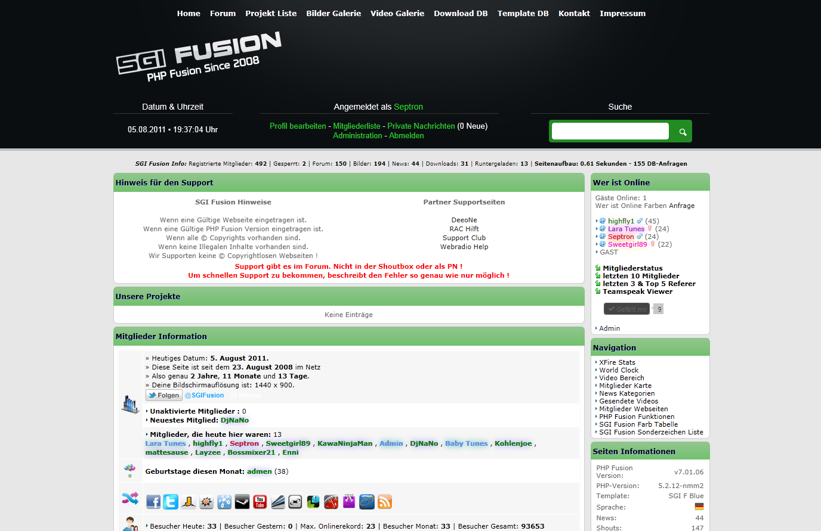This screenshot has width=821, height=531.
Task: Open Template DB in top menu
Action: (x=523, y=13)
